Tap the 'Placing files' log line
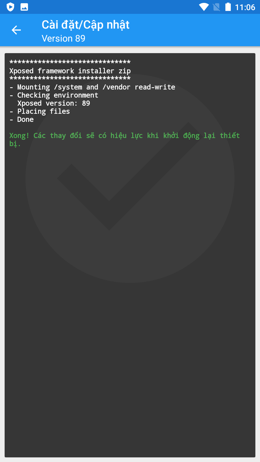 [x=40, y=111]
